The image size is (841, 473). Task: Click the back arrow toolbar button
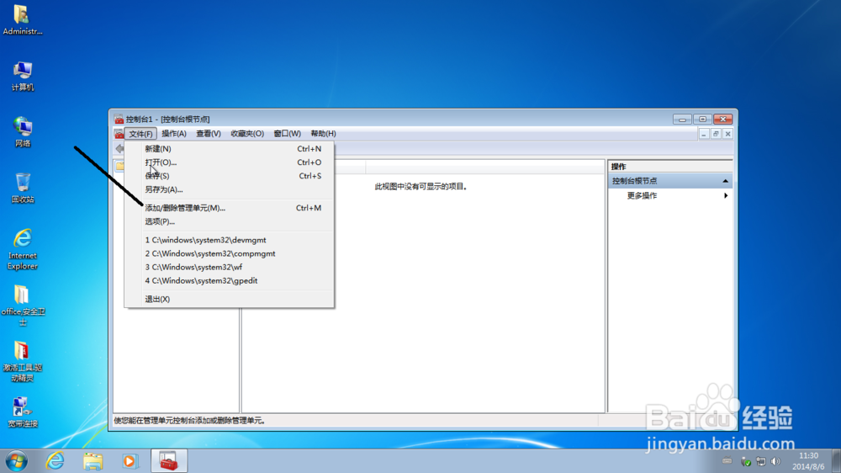coord(119,149)
